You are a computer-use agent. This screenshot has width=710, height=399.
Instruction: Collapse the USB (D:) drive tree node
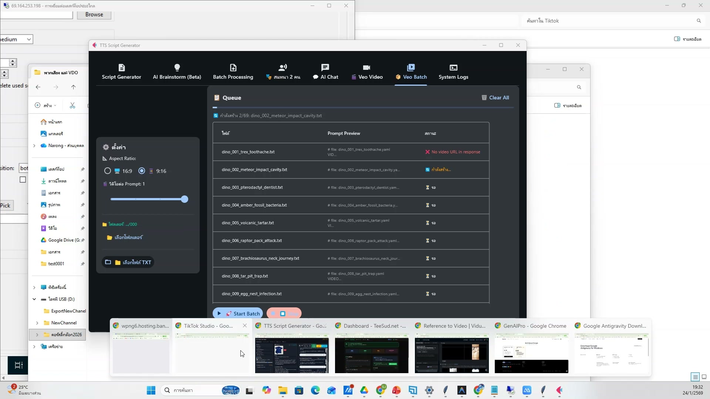tap(34, 299)
